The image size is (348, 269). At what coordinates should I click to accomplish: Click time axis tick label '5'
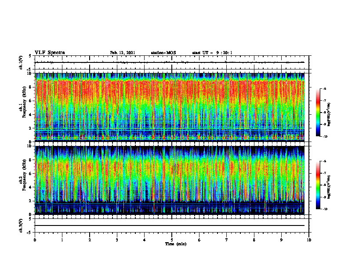[172, 240]
